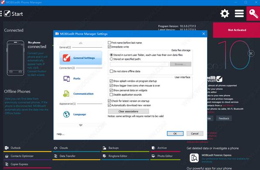Toggle Check for latest version on startup
This screenshot has width=260, height=170.
click(x=109, y=101)
